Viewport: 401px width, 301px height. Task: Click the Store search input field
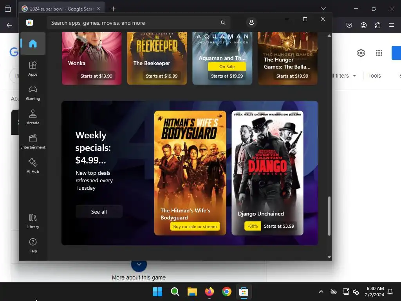click(138, 23)
